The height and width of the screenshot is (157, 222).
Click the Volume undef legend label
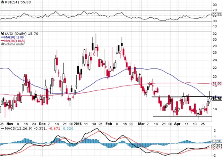coord(13,44)
